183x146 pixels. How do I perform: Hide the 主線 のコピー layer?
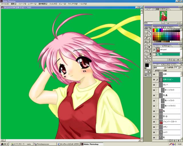154,80
